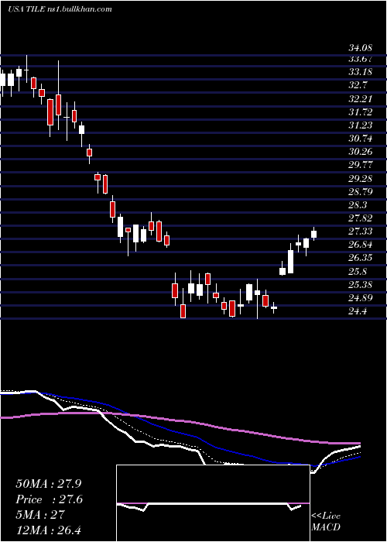Viewport: 387px width, 542px height.
Task: Click the '12MA : 26.4' indicator text
Action: click(x=49, y=530)
